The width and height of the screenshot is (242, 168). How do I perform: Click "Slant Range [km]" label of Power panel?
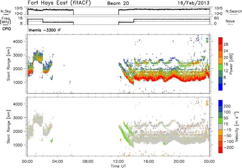[x=9, y=64]
